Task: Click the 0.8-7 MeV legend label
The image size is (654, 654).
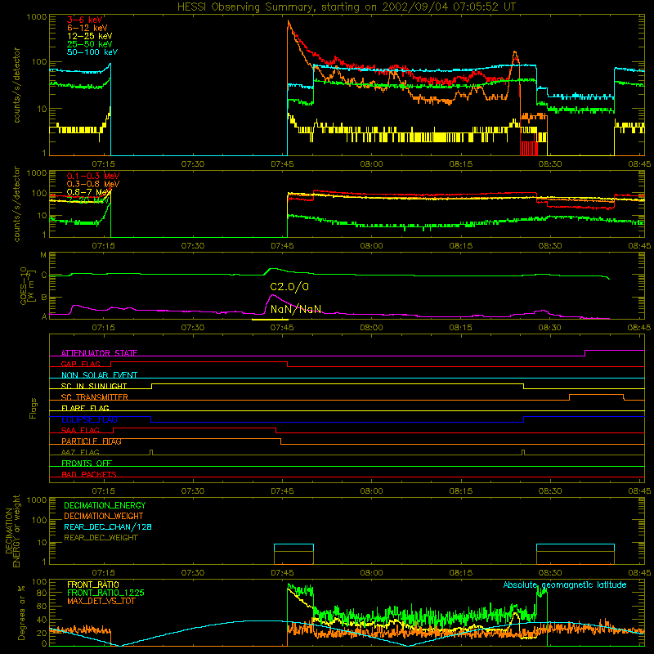Action: tap(89, 192)
